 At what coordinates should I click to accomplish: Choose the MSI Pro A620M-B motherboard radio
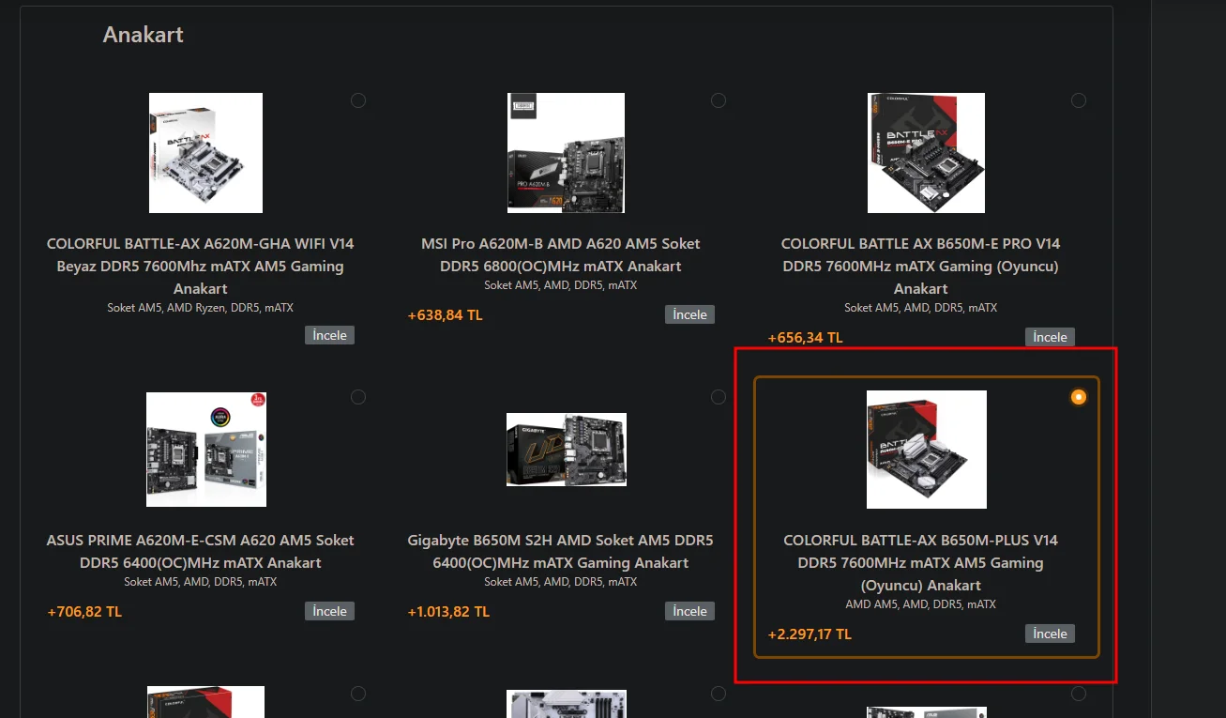tap(719, 100)
